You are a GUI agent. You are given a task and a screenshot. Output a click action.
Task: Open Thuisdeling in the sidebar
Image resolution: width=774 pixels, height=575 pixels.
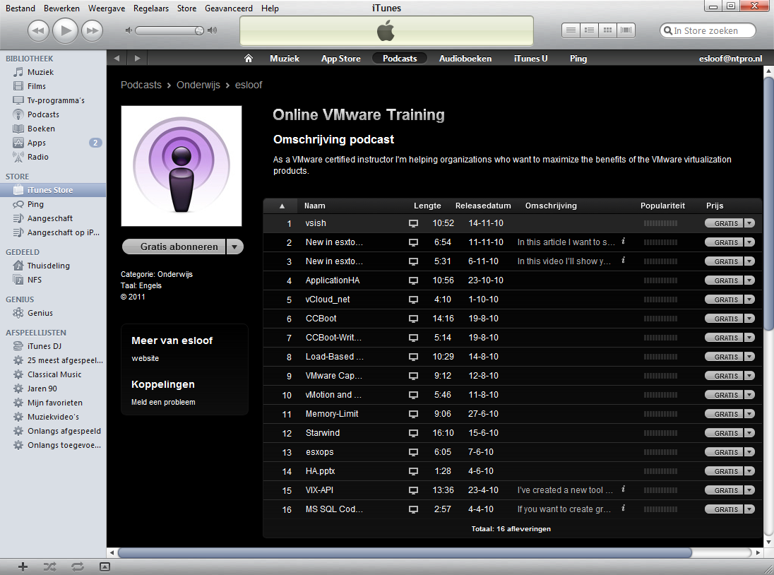(48, 266)
